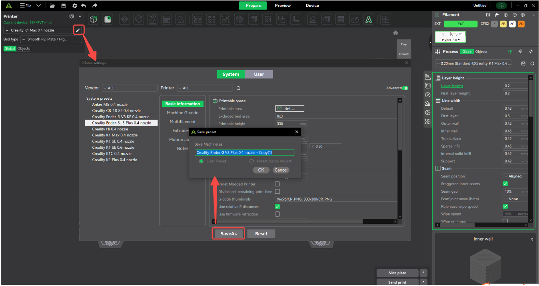Search process settings magnifier icon
Image resolution: width=539 pixels, height=286 pixels.
tap(532, 63)
